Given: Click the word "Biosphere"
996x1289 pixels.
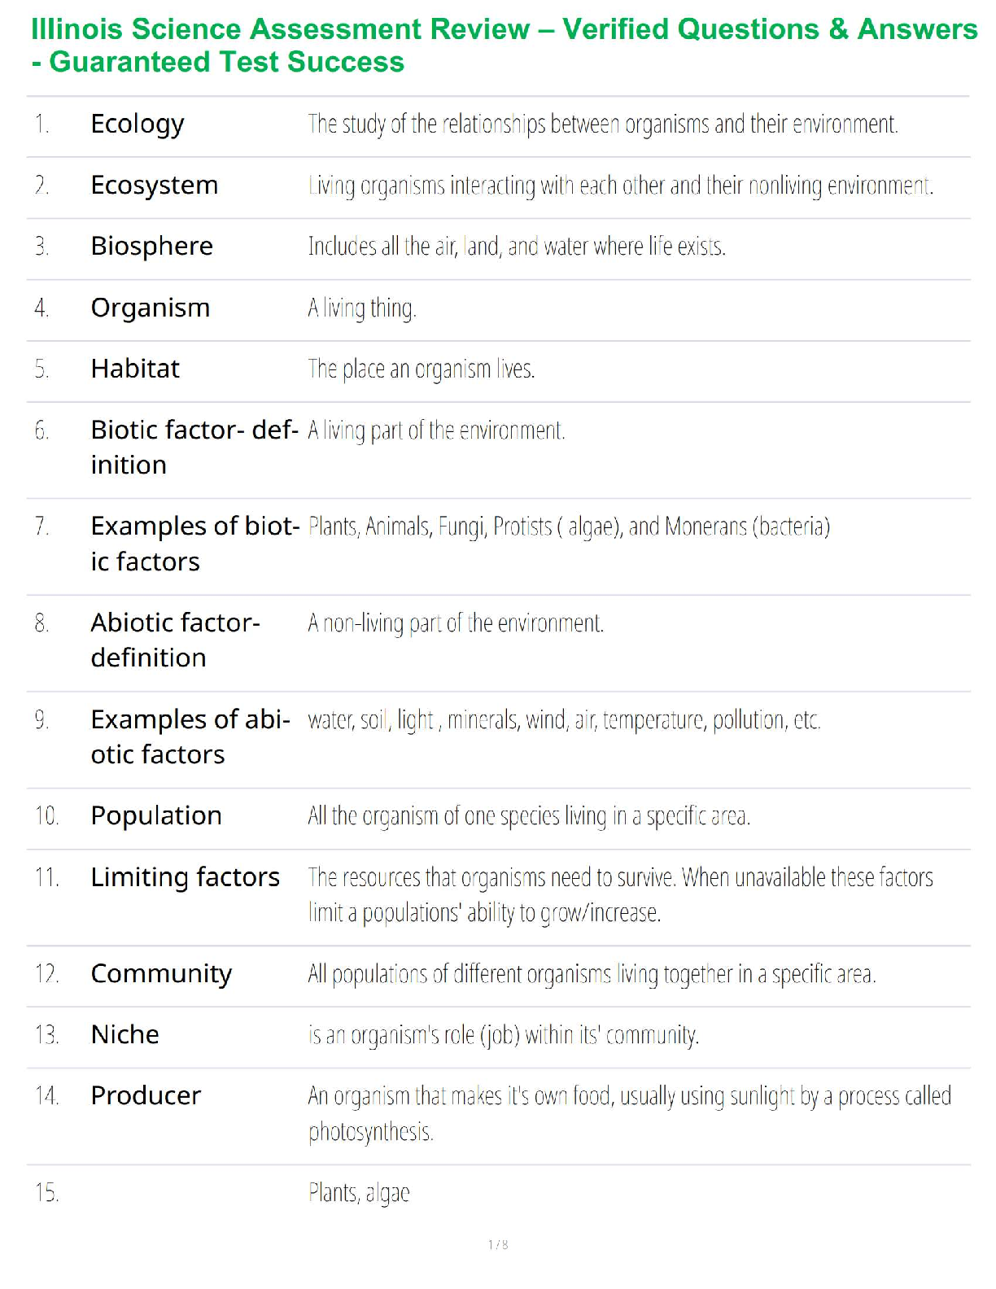Looking at the screenshot, I should 151,247.
